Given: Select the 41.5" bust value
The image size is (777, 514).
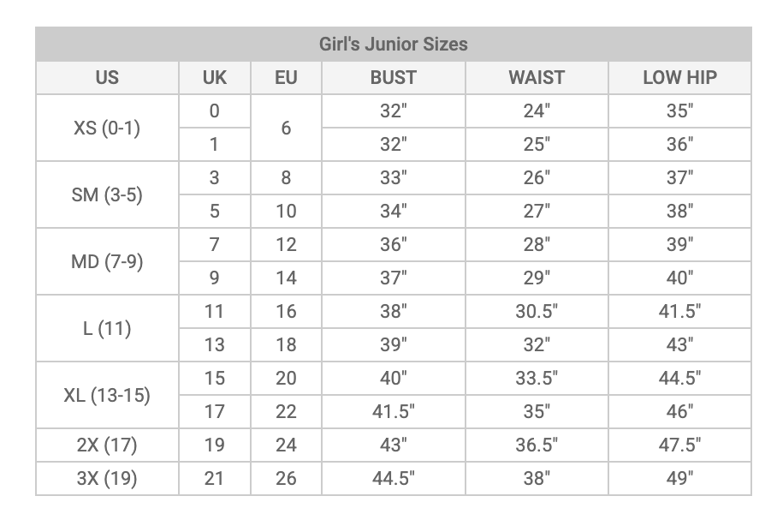Looking at the screenshot, I should [394, 412].
